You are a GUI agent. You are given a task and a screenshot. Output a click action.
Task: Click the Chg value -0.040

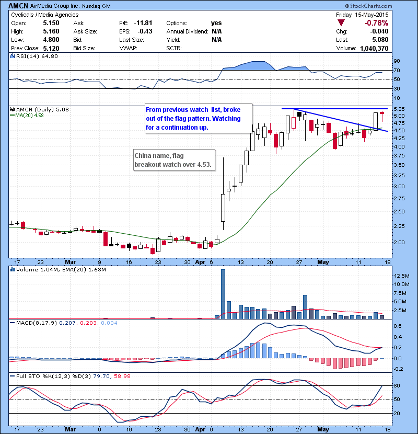pos(379,31)
